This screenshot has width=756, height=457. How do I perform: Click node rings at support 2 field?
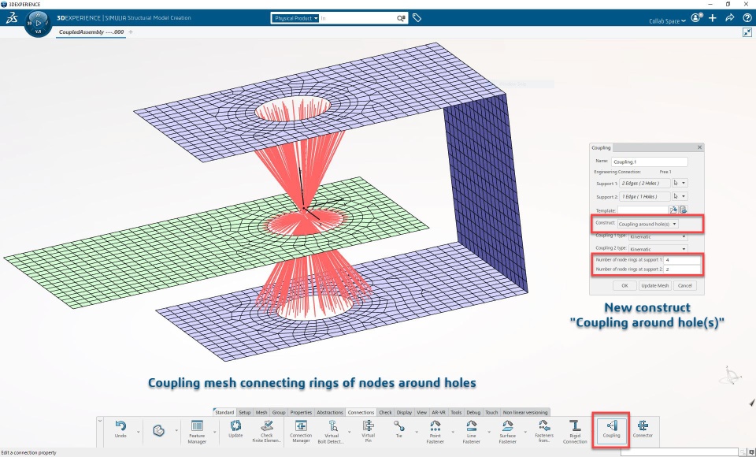(682, 269)
